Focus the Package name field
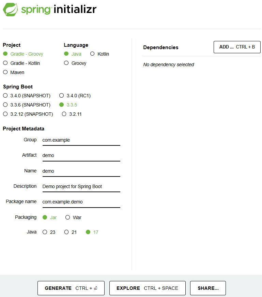This screenshot has width=262, height=297. pyautogui.click(x=81, y=202)
